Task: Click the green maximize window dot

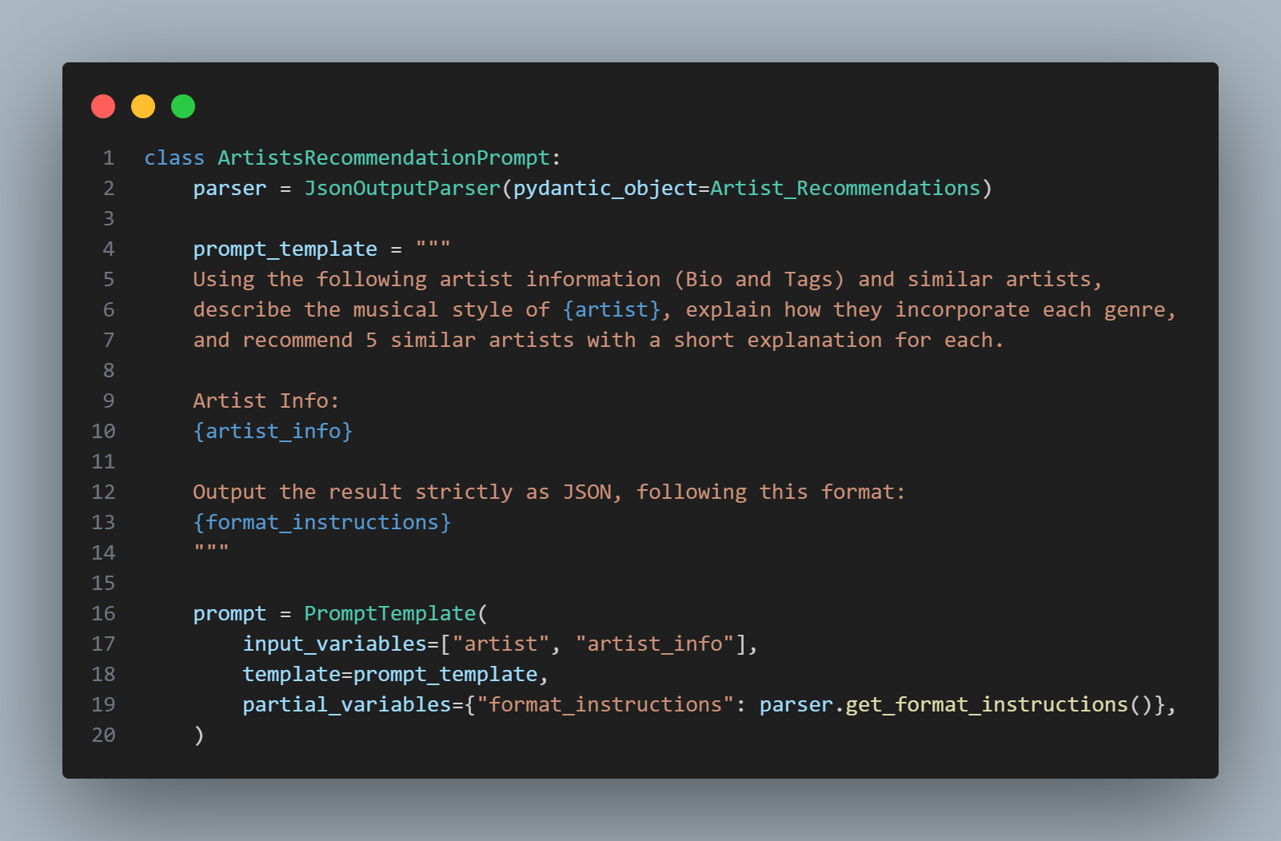Action: pyautogui.click(x=183, y=106)
